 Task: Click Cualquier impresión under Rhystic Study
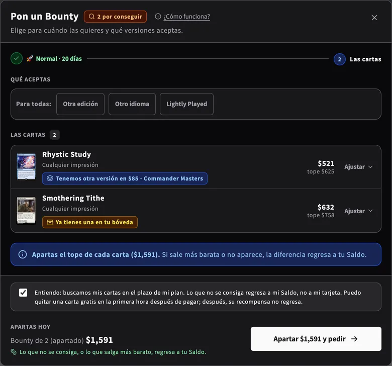point(70,165)
